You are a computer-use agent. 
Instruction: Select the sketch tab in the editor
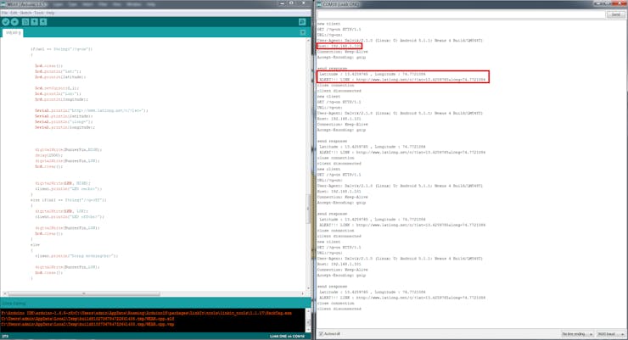(x=13, y=33)
